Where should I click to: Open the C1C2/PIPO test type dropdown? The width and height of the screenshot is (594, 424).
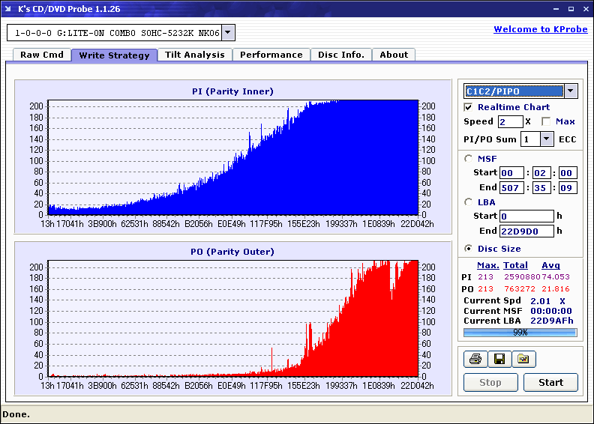click(x=571, y=91)
